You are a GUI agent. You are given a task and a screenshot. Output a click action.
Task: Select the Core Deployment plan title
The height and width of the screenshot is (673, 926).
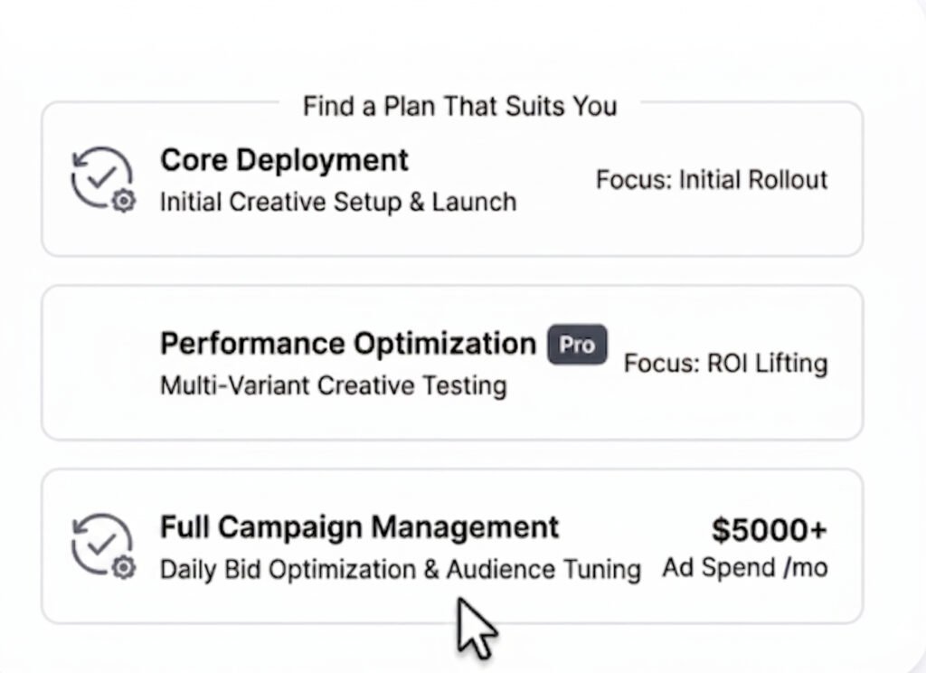coord(284,160)
